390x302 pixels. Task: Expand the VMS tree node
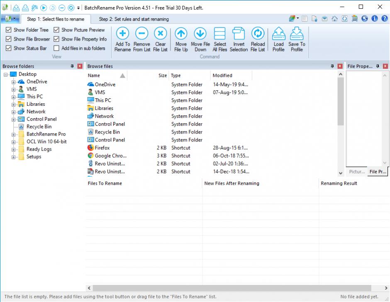click(x=13, y=89)
